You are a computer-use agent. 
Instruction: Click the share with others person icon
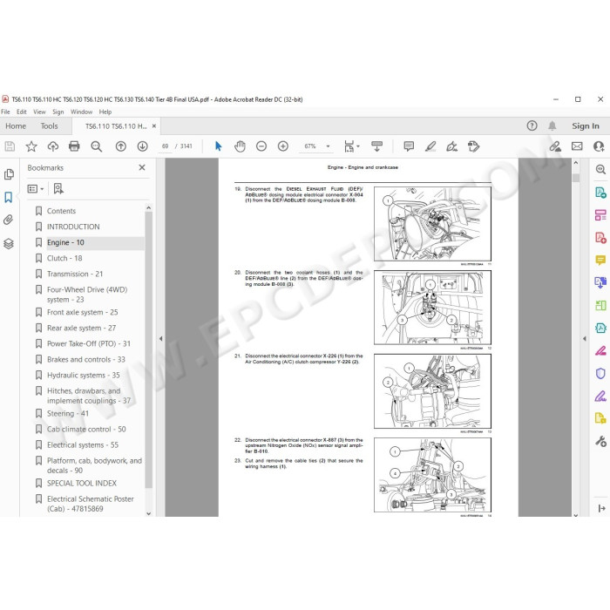coord(599,146)
